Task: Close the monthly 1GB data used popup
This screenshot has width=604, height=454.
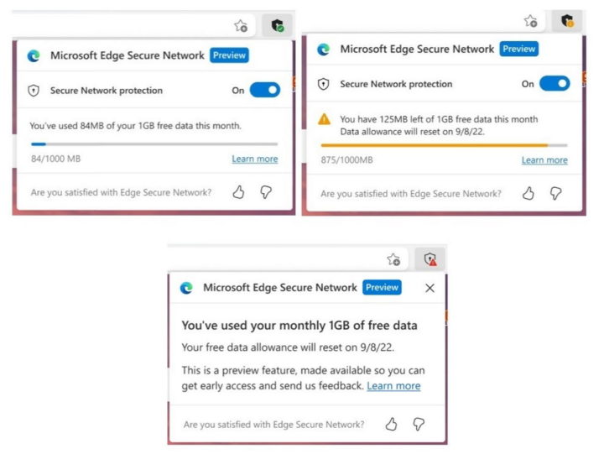Action: click(430, 288)
